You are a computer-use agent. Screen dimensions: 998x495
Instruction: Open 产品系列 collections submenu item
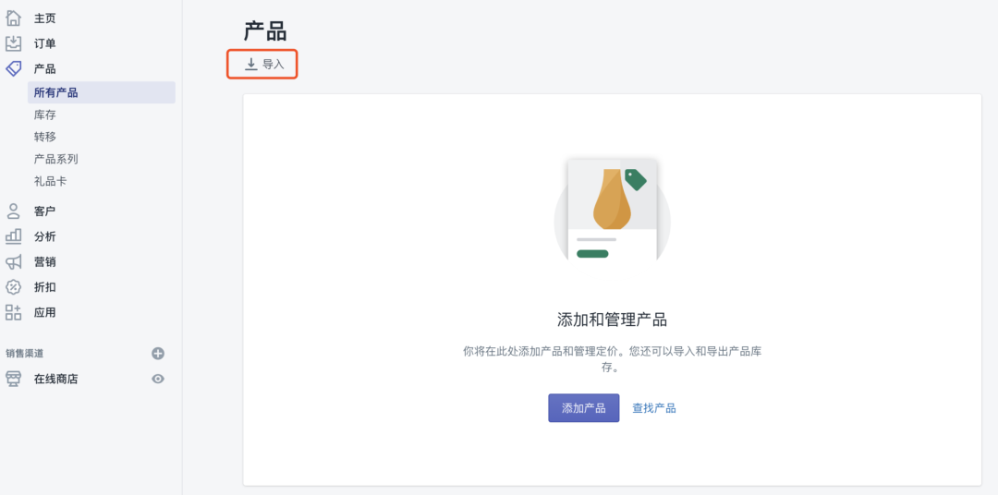(x=56, y=159)
